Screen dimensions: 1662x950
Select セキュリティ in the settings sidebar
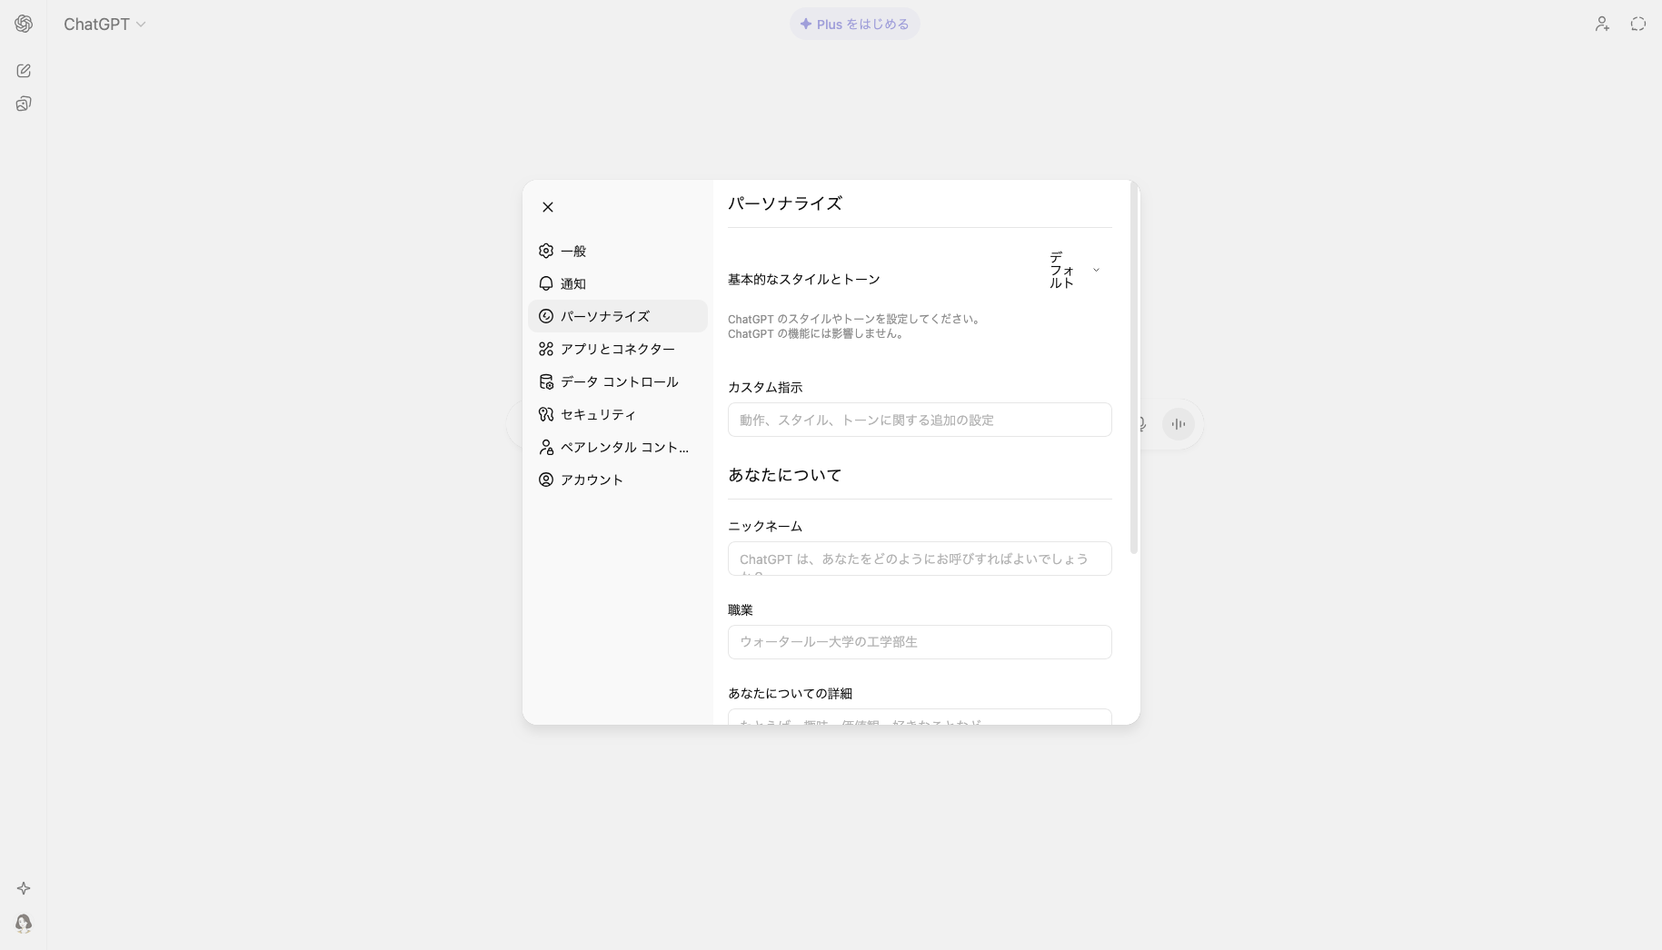(x=597, y=414)
